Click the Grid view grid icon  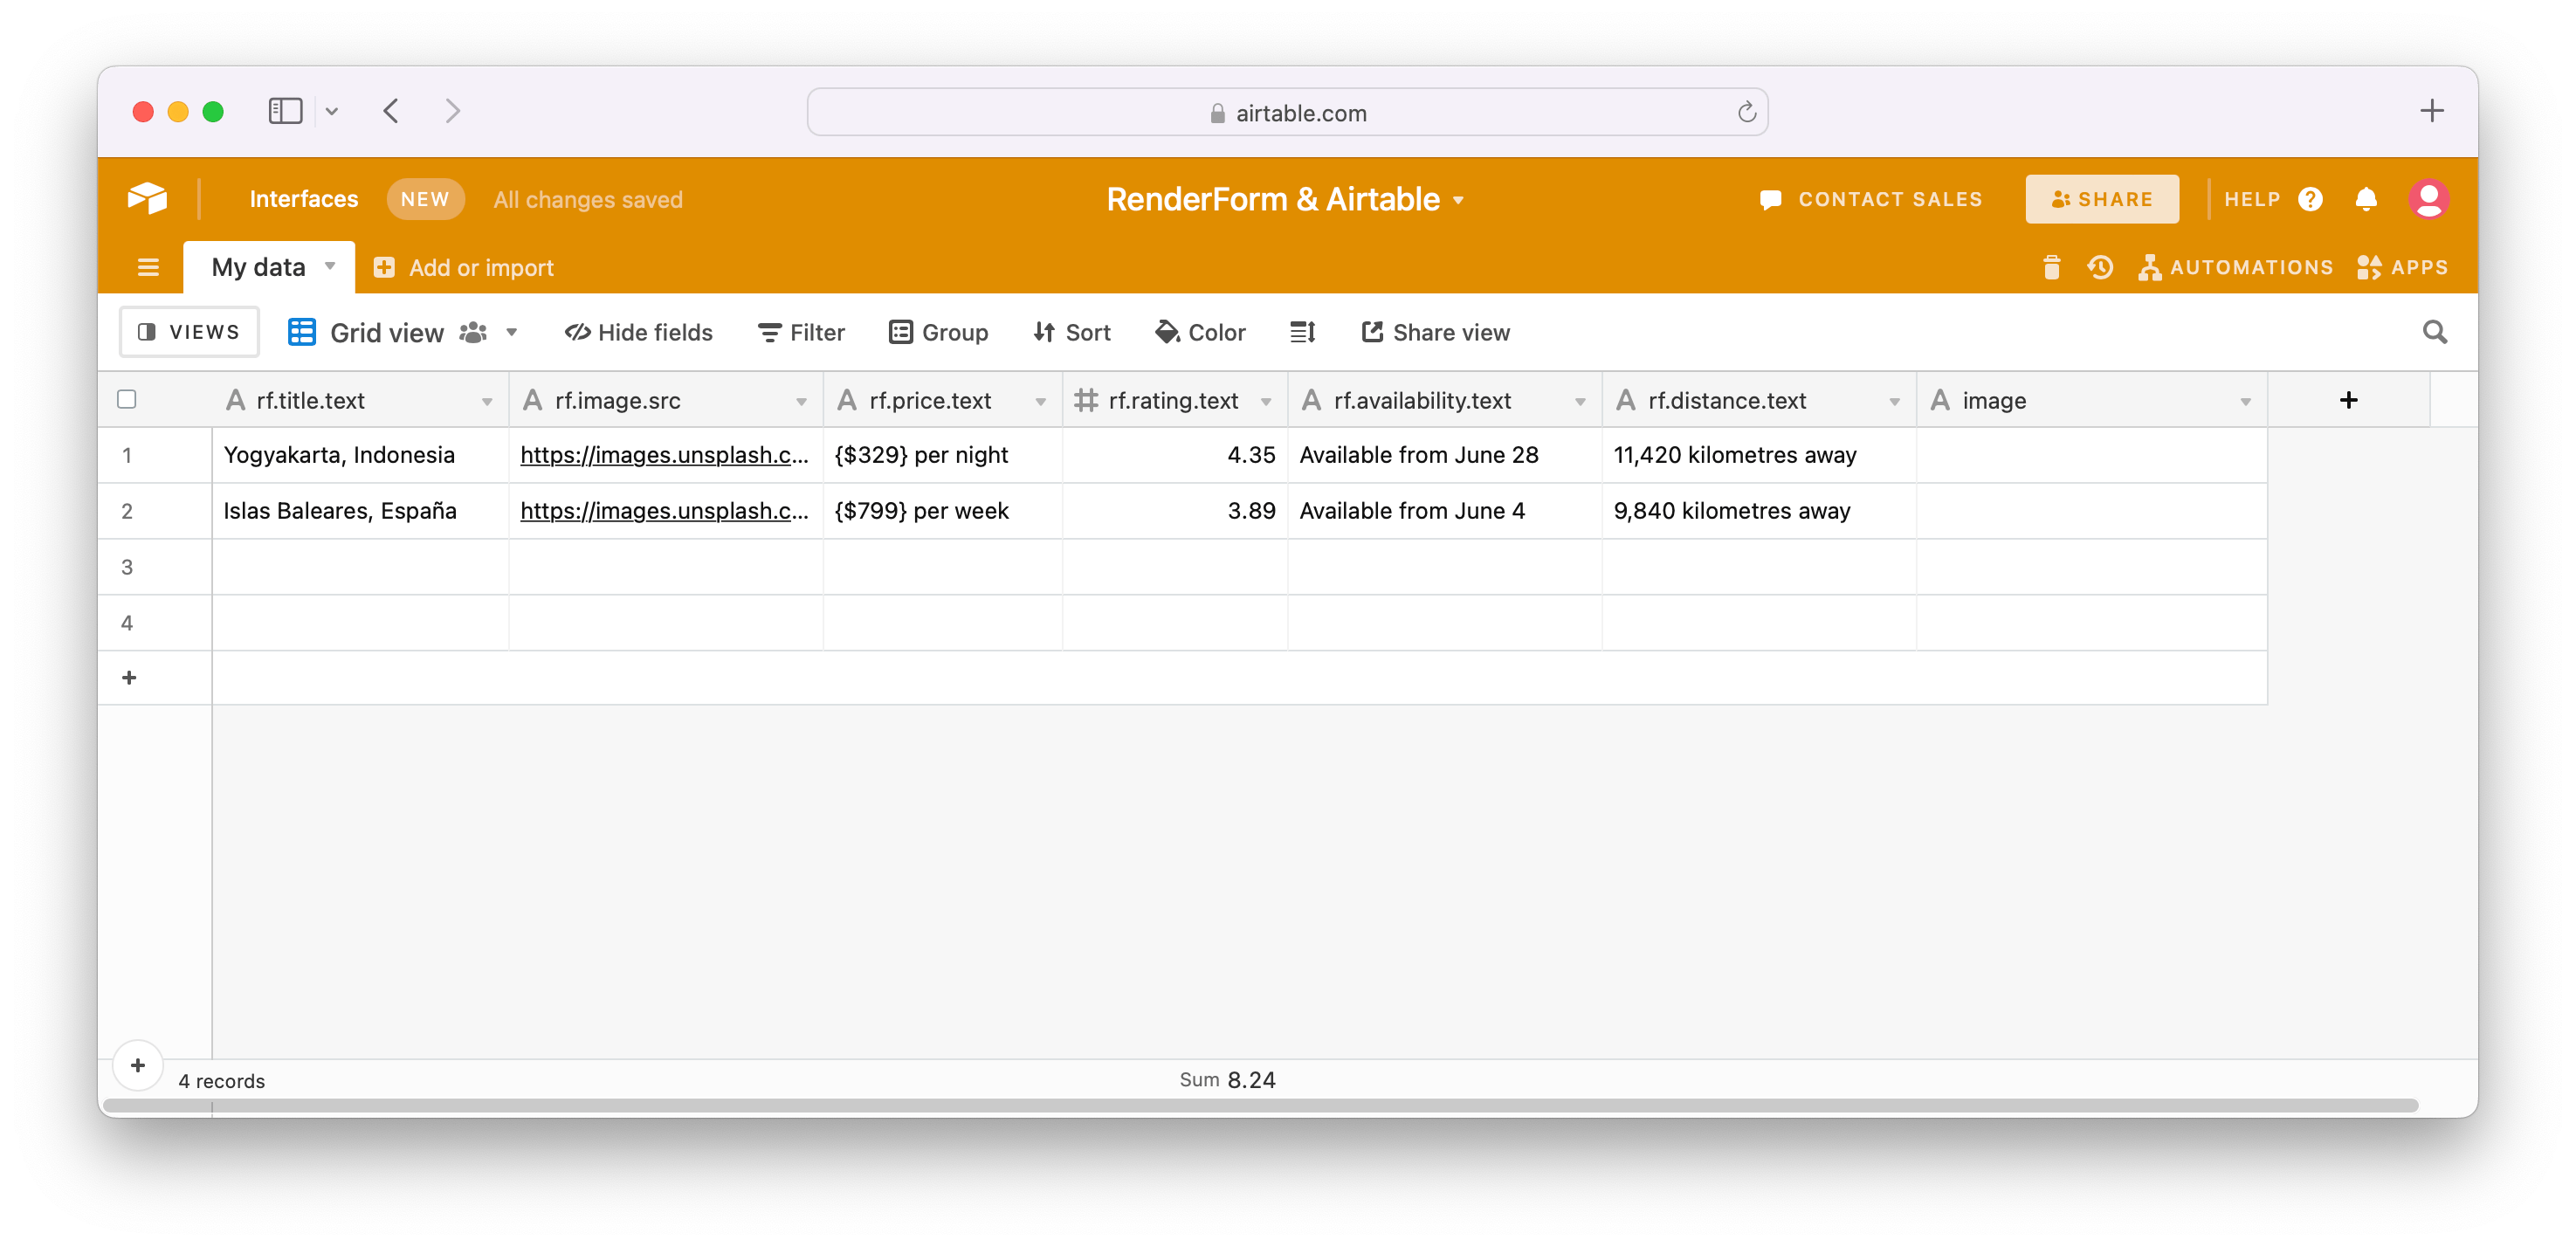(x=301, y=332)
